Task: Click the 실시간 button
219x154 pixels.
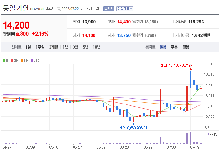Action: (109, 9)
